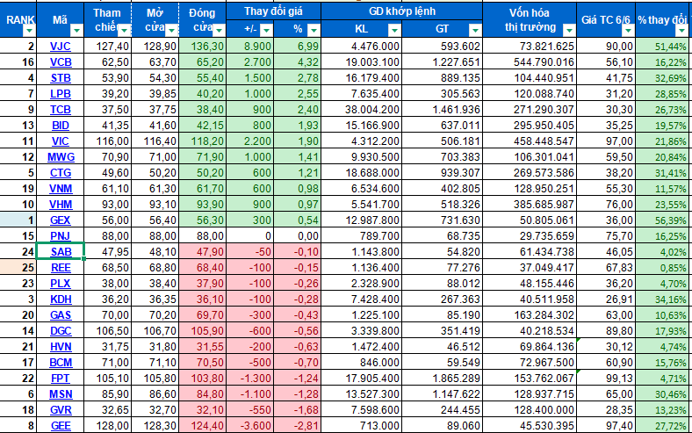Select MSN percent change -1,28

click(x=297, y=394)
